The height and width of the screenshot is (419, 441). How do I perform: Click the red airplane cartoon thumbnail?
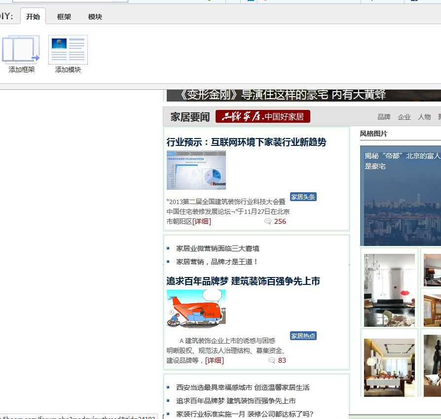pyautogui.click(x=196, y=308)
